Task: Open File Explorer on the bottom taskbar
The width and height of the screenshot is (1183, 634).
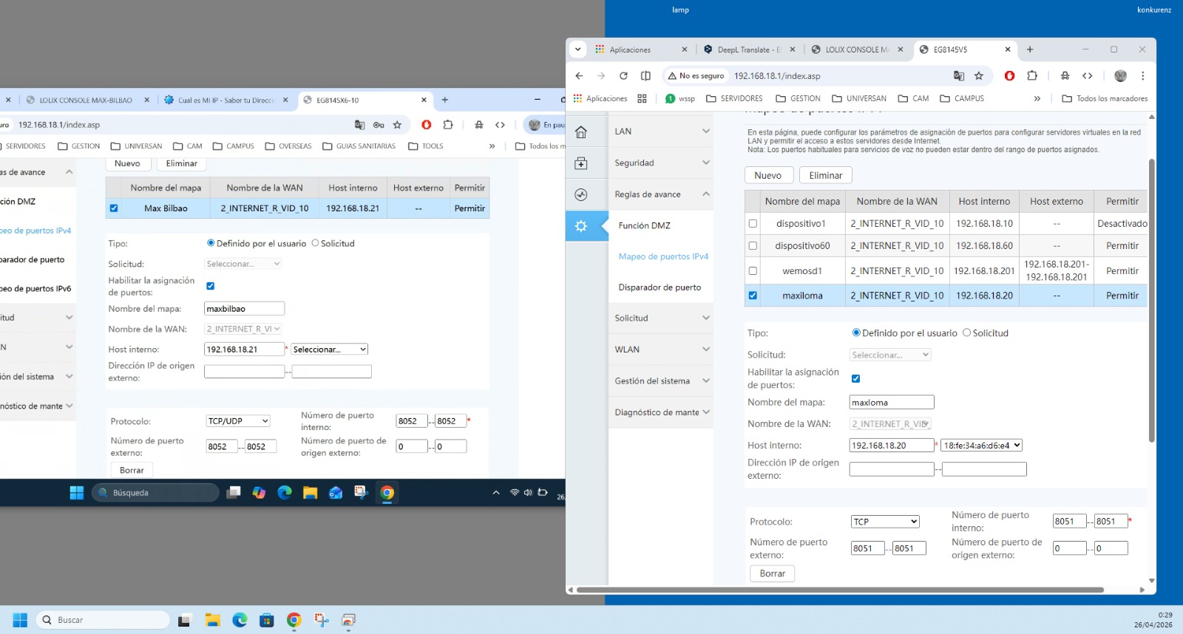Action: 213,620
